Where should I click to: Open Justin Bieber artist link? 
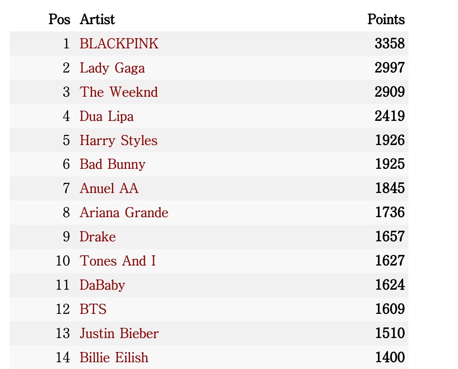point(119,334)
